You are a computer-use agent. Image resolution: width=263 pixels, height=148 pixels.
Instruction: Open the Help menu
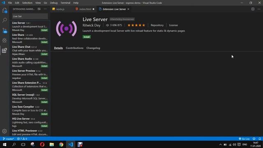[76, 3]
